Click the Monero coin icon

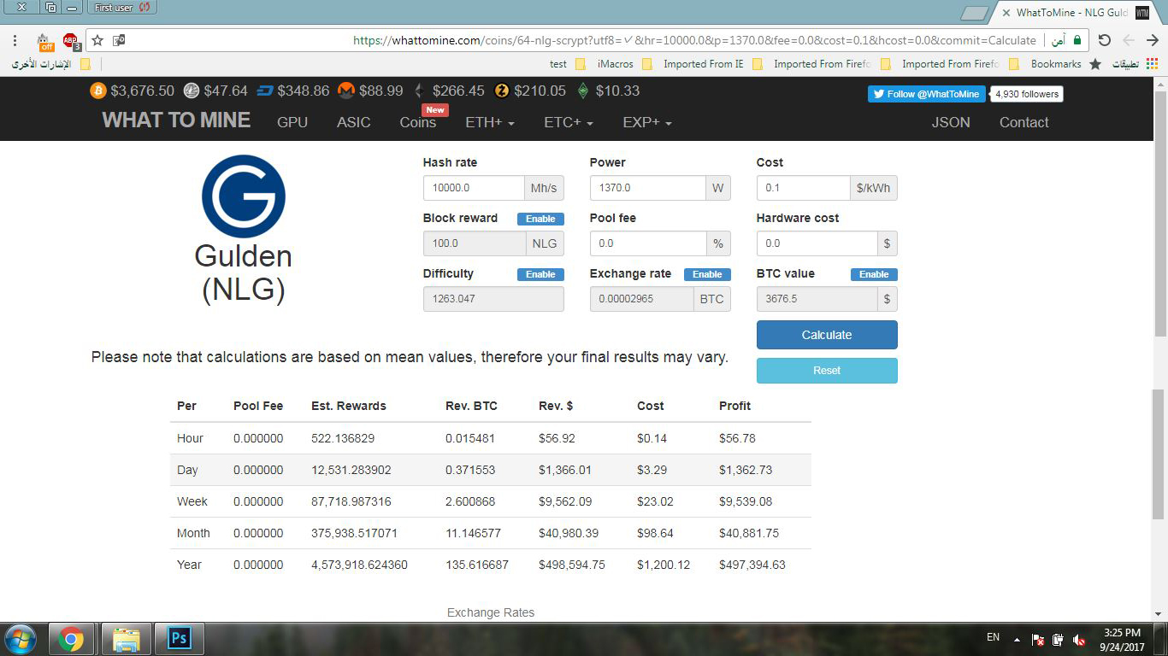pos(346,91)
